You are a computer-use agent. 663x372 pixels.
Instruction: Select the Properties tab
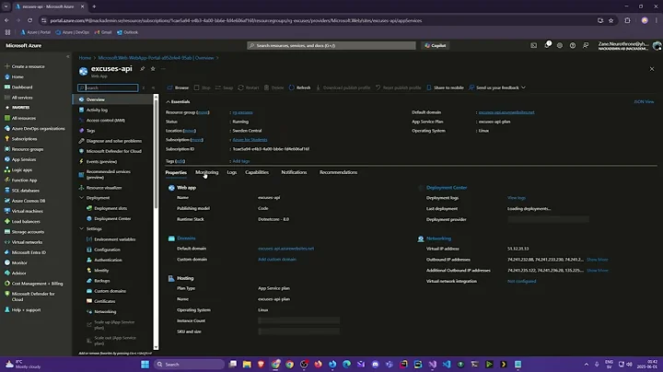176,172
